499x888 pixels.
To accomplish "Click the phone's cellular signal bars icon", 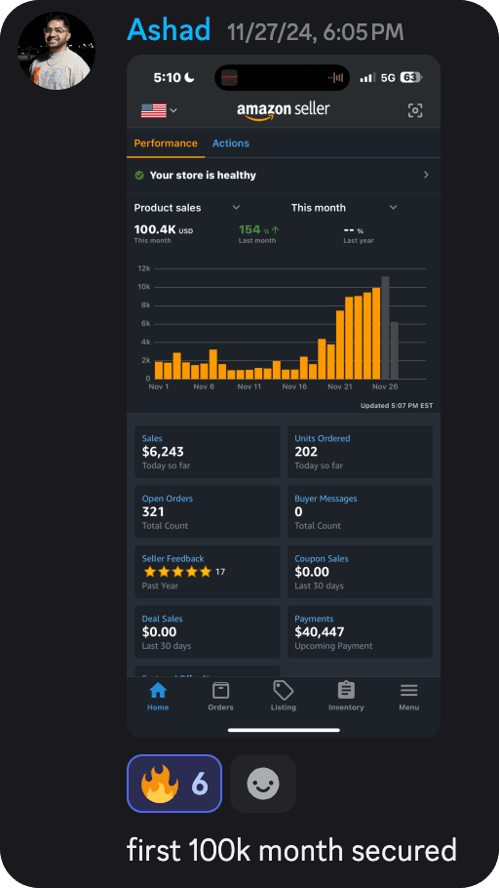I will pos(367,78).
